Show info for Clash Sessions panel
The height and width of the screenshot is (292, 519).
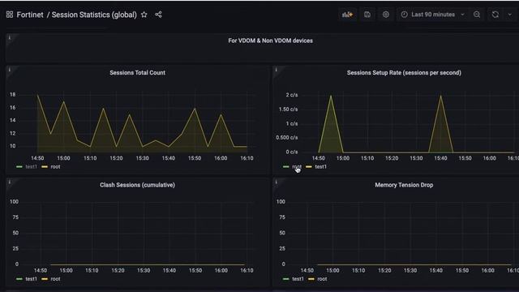9,182
